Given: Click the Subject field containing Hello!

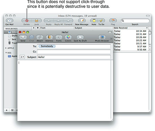Looking at the screenshot, I should (74, 57).
